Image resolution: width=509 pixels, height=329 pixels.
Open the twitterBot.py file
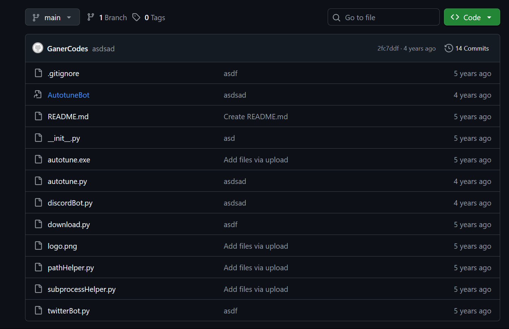click(69, 311)
